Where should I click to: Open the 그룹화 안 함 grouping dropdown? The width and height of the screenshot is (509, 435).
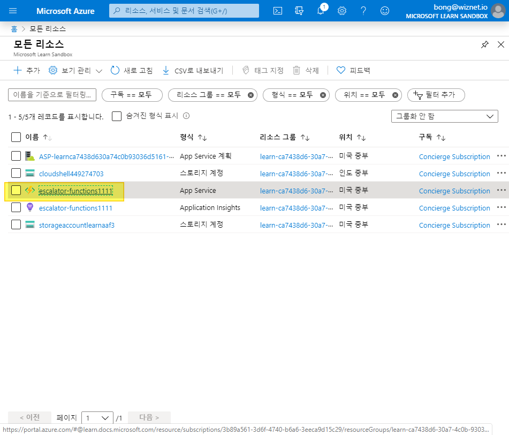pyautogui.click(x=444, y=116)
